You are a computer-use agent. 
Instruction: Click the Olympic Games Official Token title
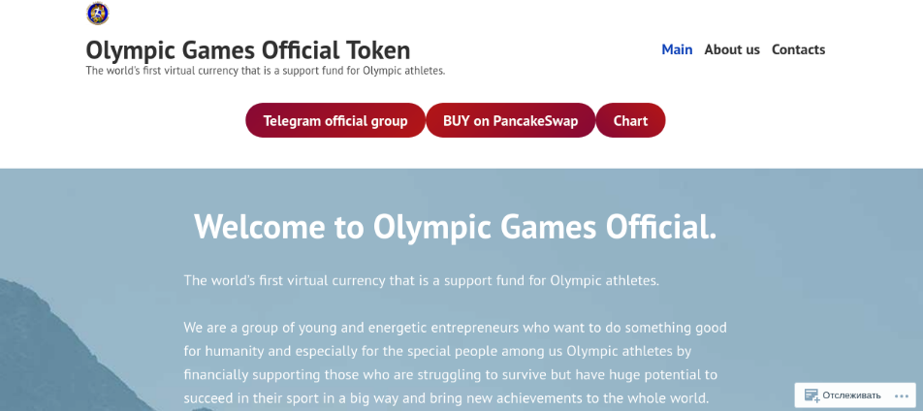click(247, 49)
